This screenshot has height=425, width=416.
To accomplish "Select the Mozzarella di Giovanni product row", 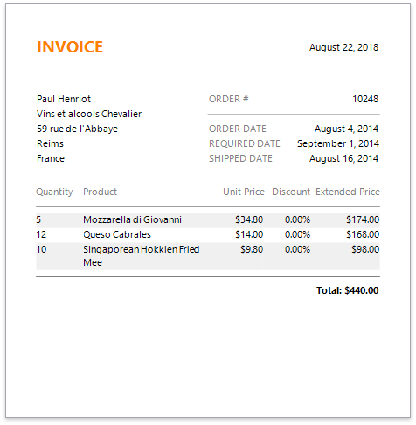I will [208, 219].
